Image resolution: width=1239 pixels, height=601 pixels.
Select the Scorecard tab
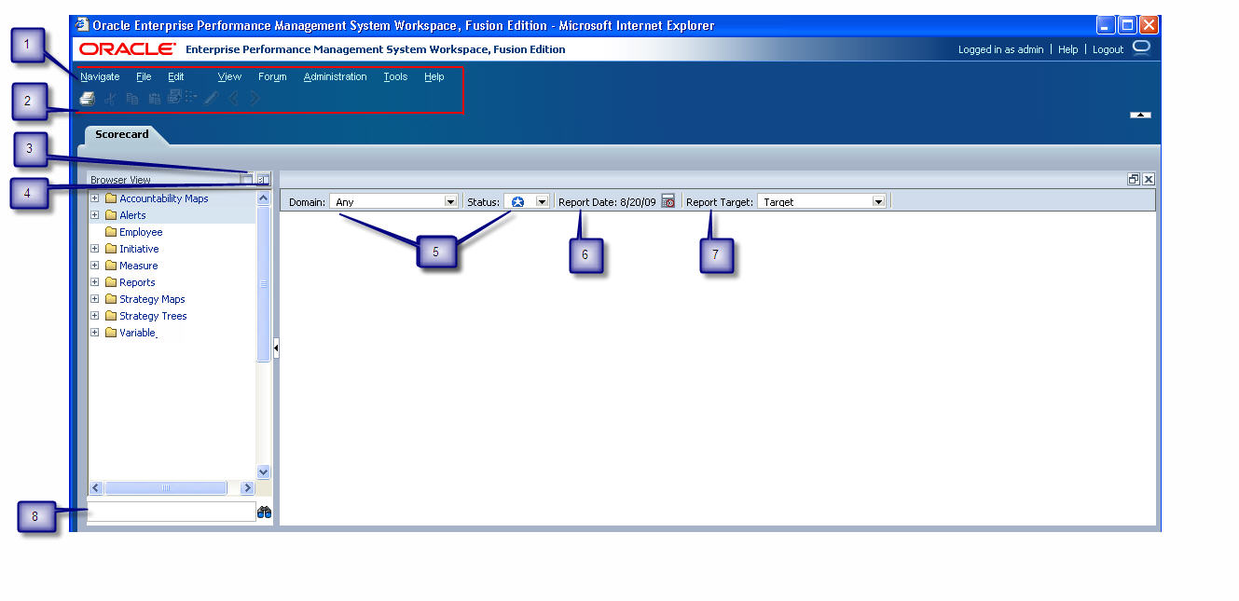click(x=122, y=134)
